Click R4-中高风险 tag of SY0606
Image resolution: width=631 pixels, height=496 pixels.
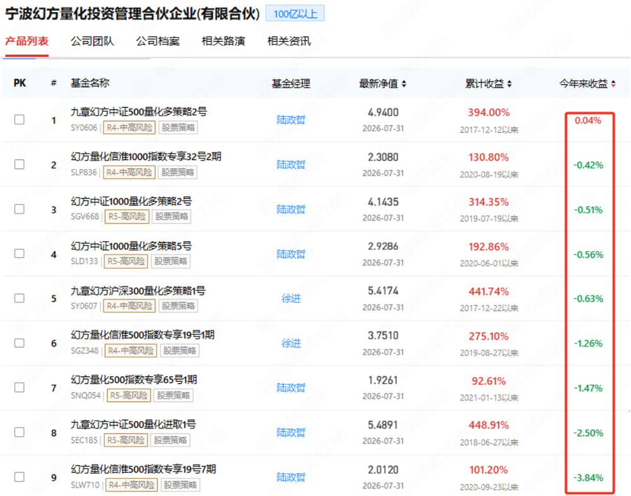tap(129, 127)
